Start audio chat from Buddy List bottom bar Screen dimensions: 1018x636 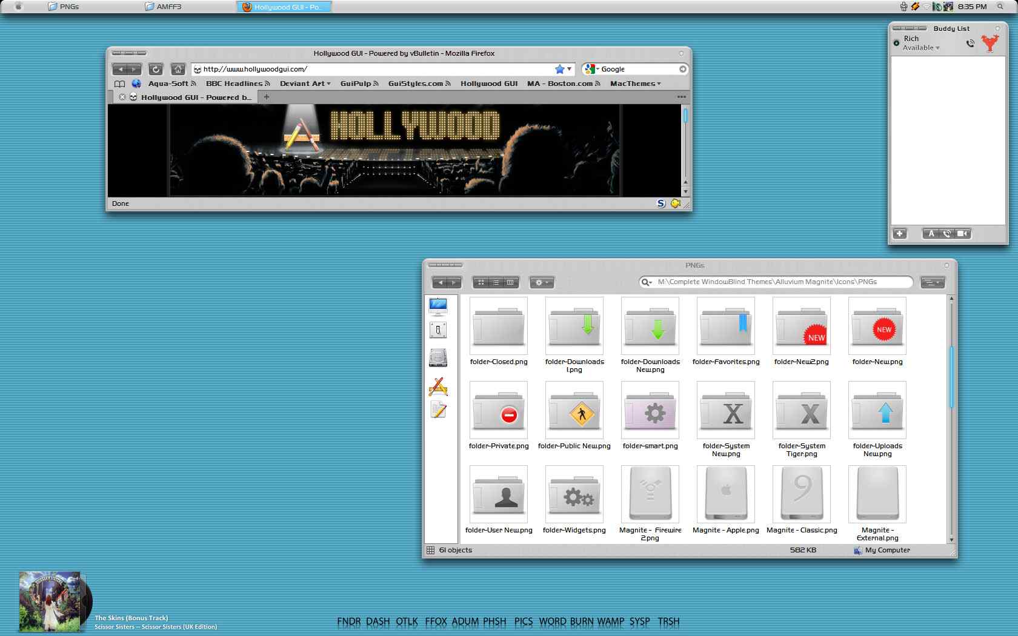pyautogui.click(x=947, y=234)
